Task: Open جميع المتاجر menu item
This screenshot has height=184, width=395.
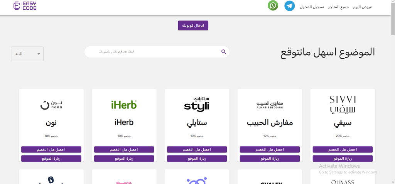Action: (338, 7)
